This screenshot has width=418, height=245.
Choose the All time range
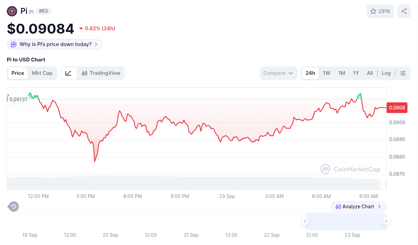[370, 73]
